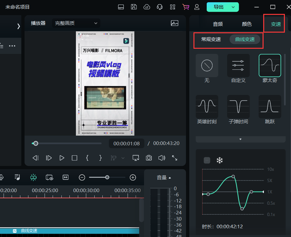Click the 导出 export button
The width and height of the screenshot is (291, 237).
[x=219, y=7]
